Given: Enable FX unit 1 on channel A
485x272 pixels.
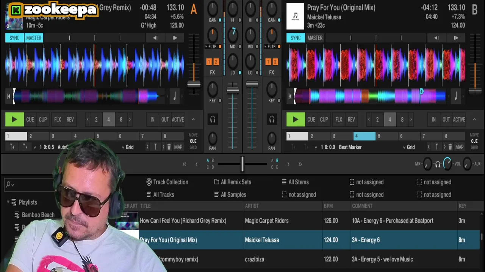Looking at the screenshot, I should click(209, 62).
